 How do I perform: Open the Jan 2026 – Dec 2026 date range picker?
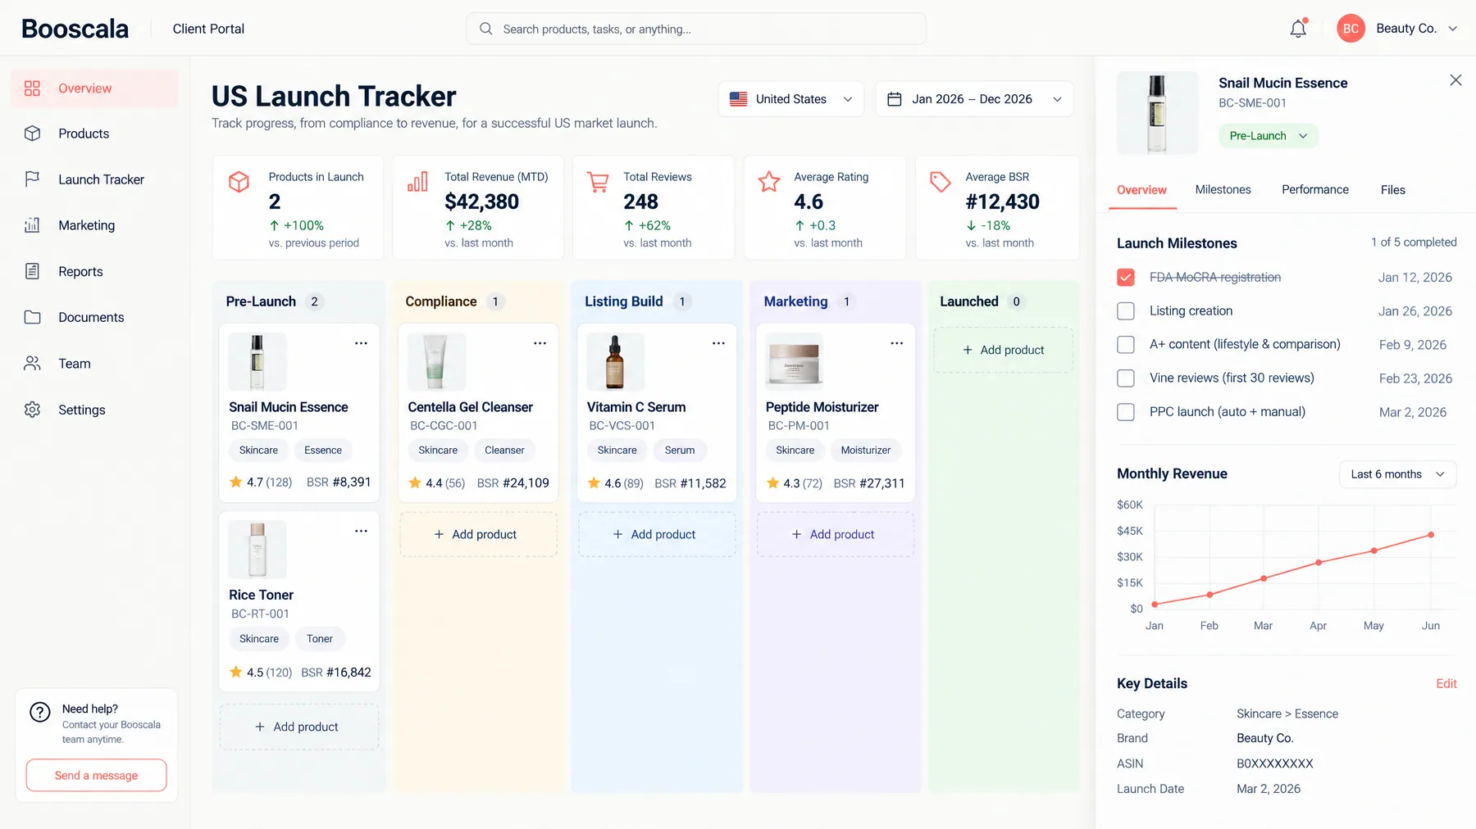(x=974, y=99)
